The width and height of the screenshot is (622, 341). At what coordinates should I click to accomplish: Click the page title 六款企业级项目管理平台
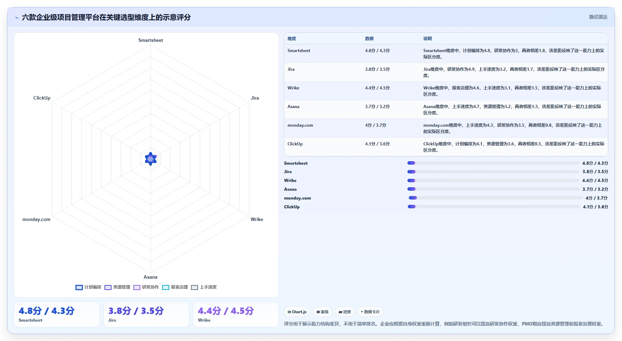click(106, 17)
